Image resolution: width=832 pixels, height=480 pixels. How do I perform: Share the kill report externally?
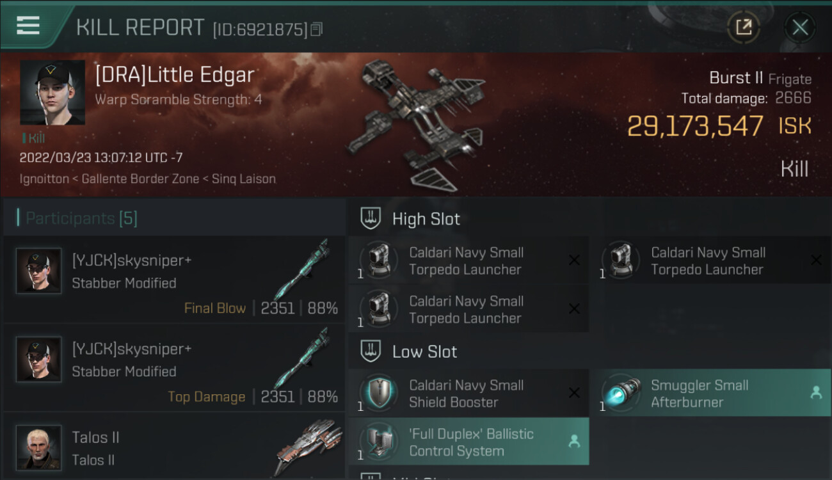pyautogui.click(x=743, y=27)
